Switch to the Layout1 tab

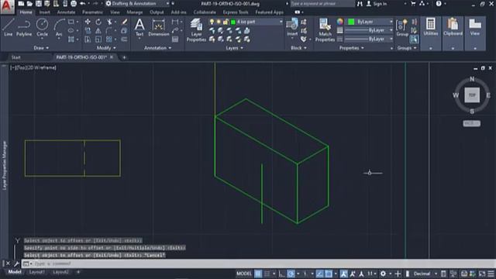(x=37, y=272)
